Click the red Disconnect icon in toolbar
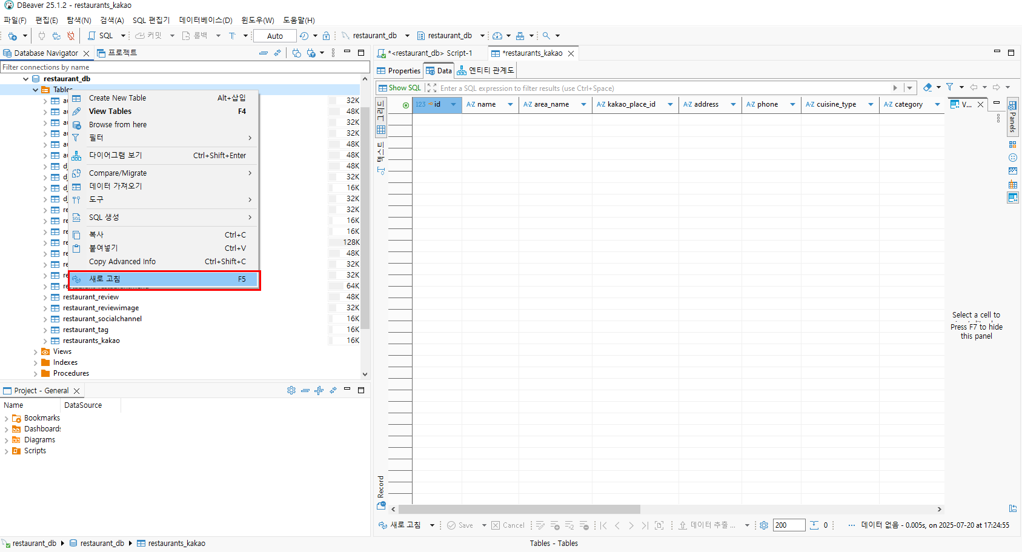1022x552 pixels. (71, 36)
